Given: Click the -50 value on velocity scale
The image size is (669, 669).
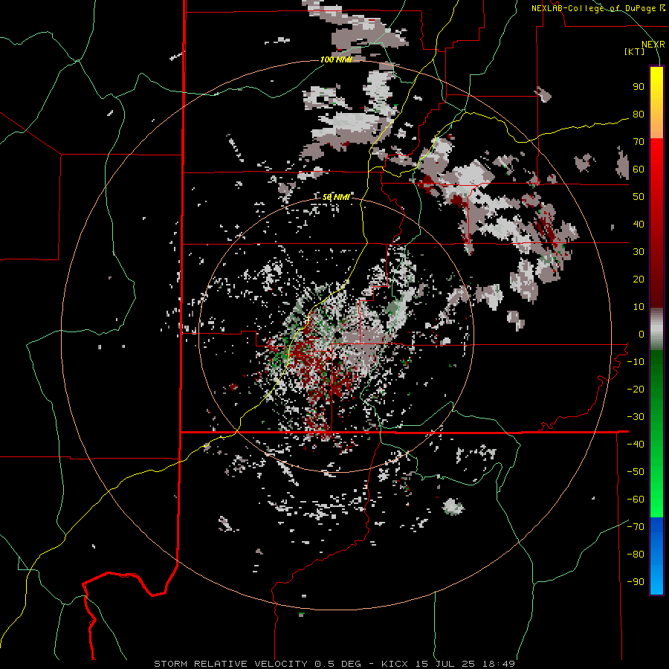Looking at the screenshot, I should (636, 472).
